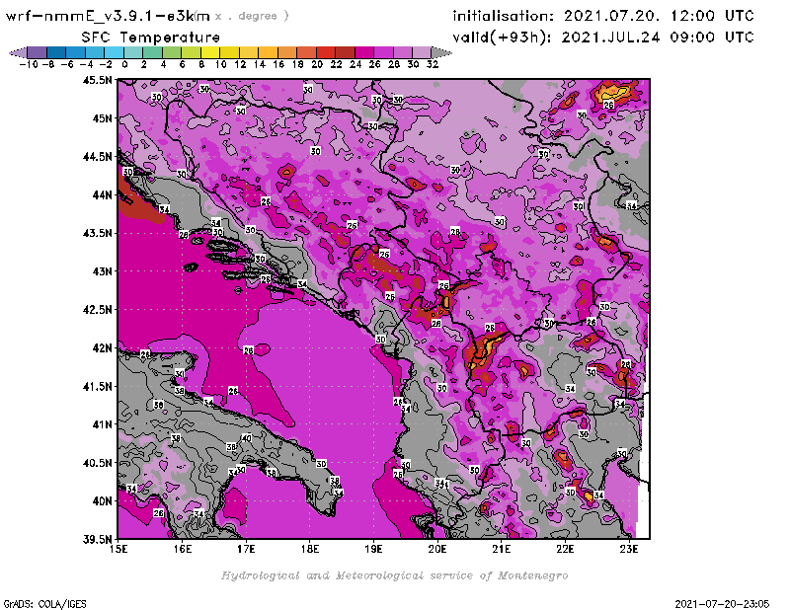This screenshot has width=790, height=610.
Task: Click the '-10' legend tick label
Action: [28, 64]
